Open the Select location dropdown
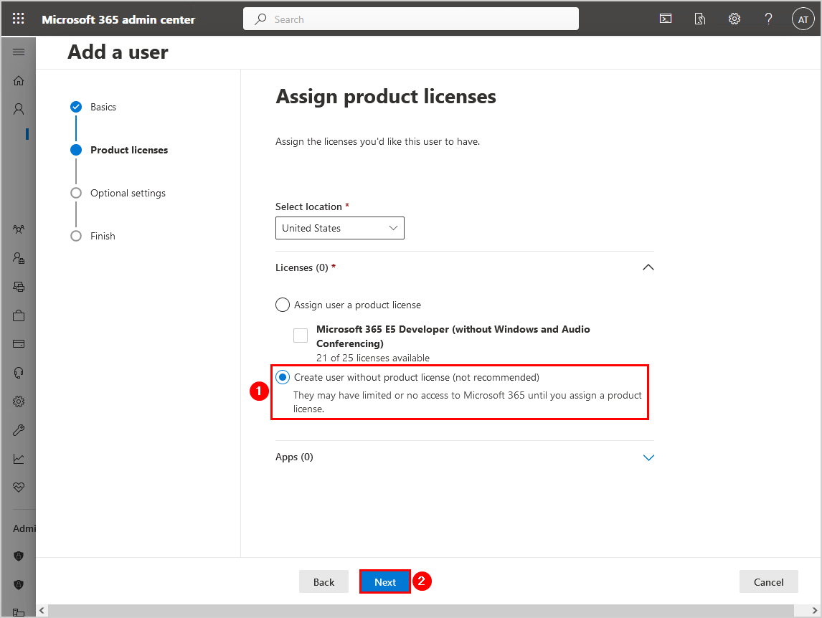The height and width of the screenshot is (618, 822). (340, 228)
